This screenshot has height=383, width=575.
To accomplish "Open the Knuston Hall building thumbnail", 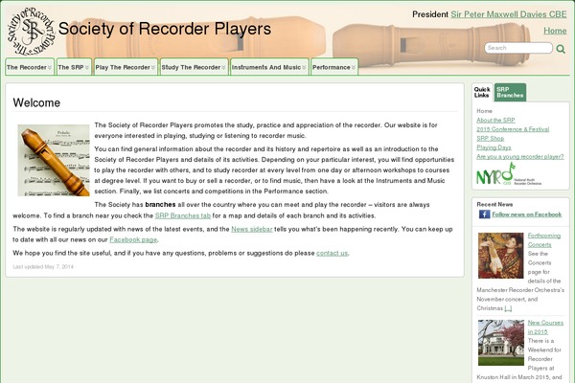I will tap(500, 343).
